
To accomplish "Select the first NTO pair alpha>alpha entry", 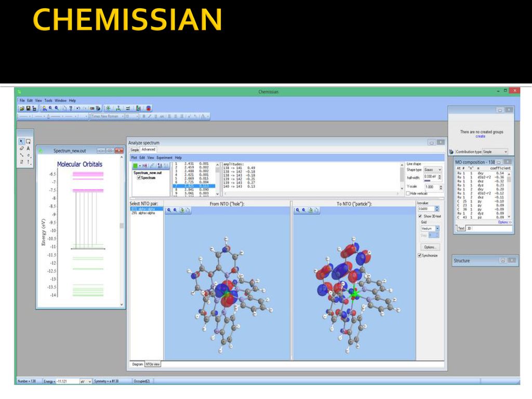I will [147, 209].
